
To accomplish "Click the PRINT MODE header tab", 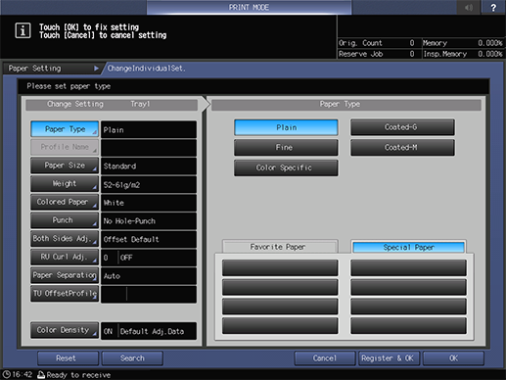I will [x=249, y=7].
